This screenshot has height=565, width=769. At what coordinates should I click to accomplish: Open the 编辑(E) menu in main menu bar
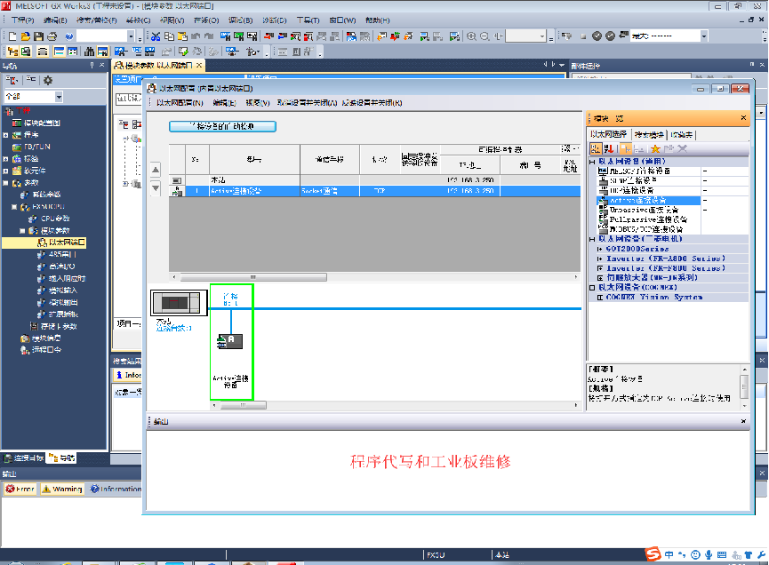(55, 20)
